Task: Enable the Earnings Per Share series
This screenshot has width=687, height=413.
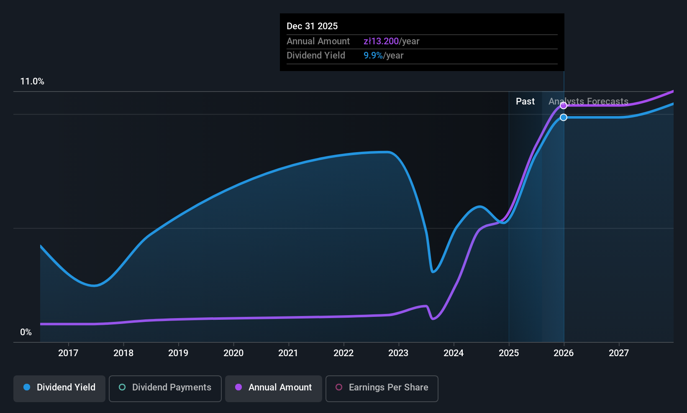Action: tap(382, 388)
